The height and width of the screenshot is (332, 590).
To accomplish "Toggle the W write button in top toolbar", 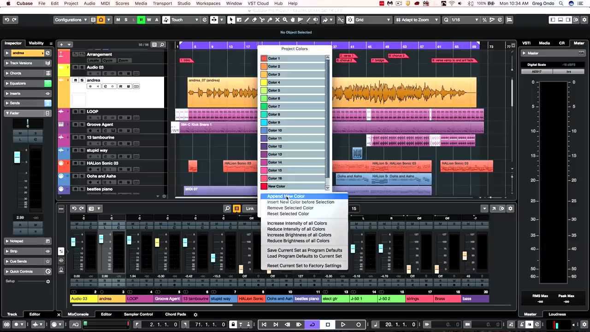I will (149, 20).
